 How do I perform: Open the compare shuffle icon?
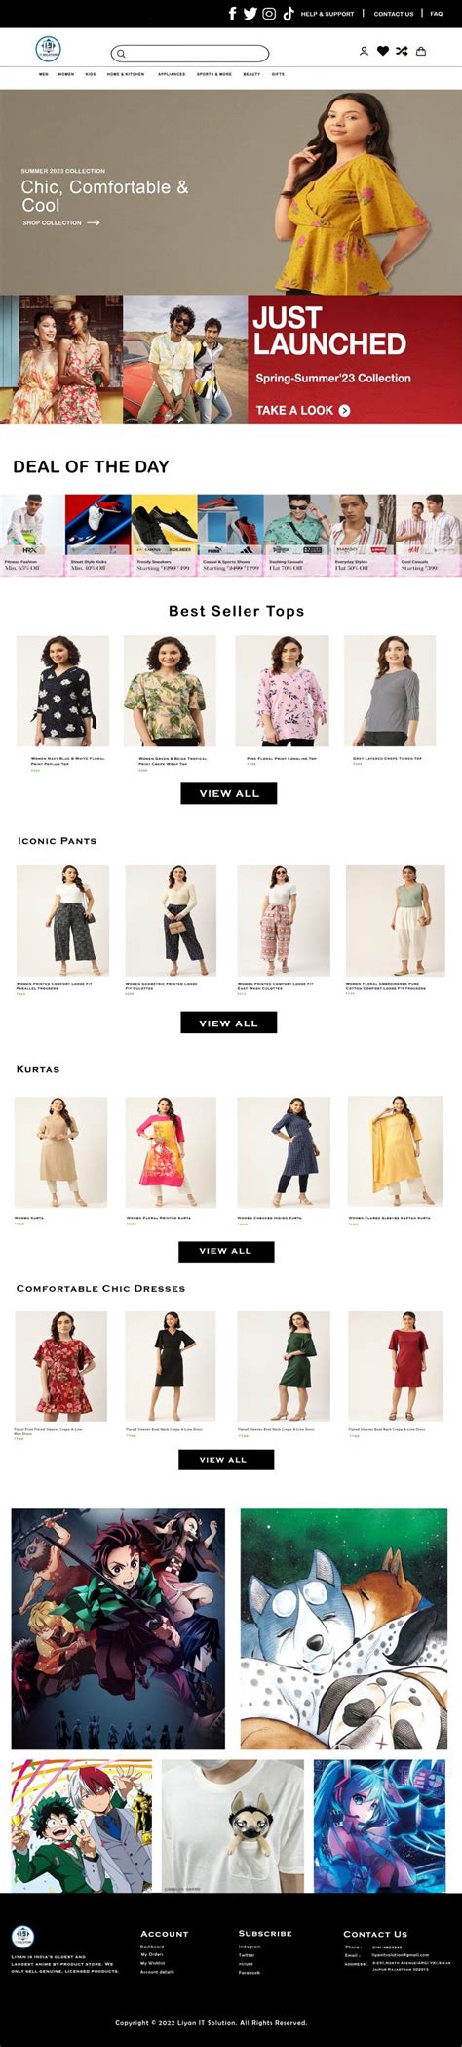click(402, 51)
